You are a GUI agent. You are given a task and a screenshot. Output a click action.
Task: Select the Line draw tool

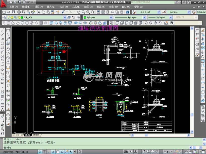click(x=3, y=30)
